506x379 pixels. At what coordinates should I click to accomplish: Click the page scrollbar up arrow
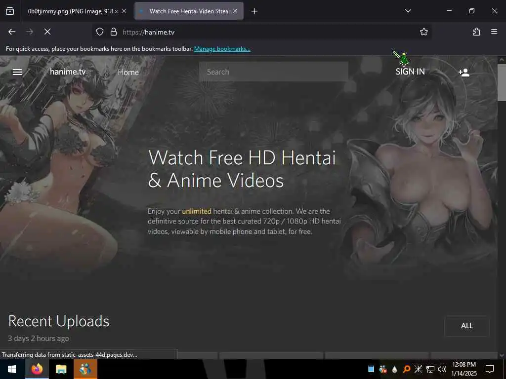(502, 60)
